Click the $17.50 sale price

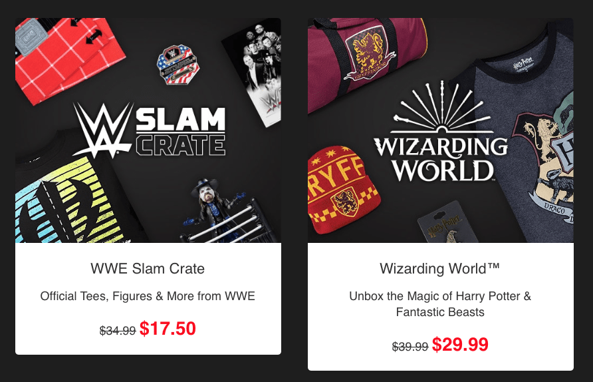(x=168, y=328)
